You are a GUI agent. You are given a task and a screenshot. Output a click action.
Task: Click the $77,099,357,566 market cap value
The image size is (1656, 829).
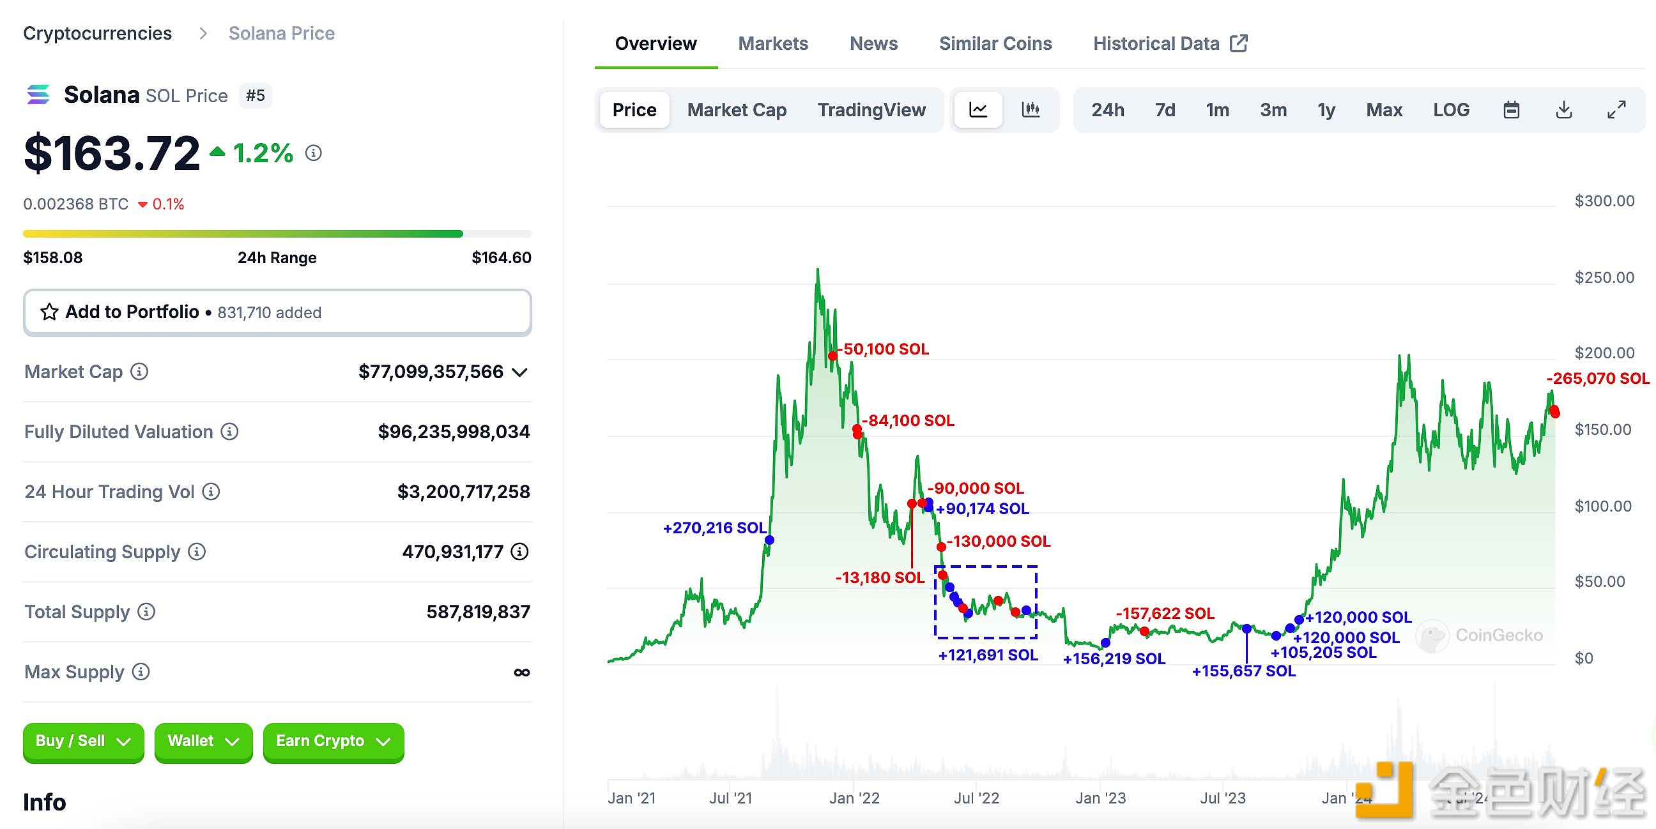click(431, 372)
